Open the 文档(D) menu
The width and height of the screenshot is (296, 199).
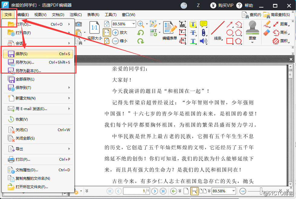[58, 15]
